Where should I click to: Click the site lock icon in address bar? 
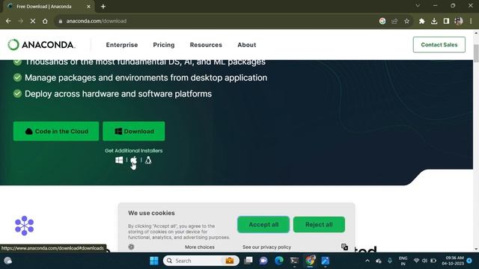coord(61,21)
